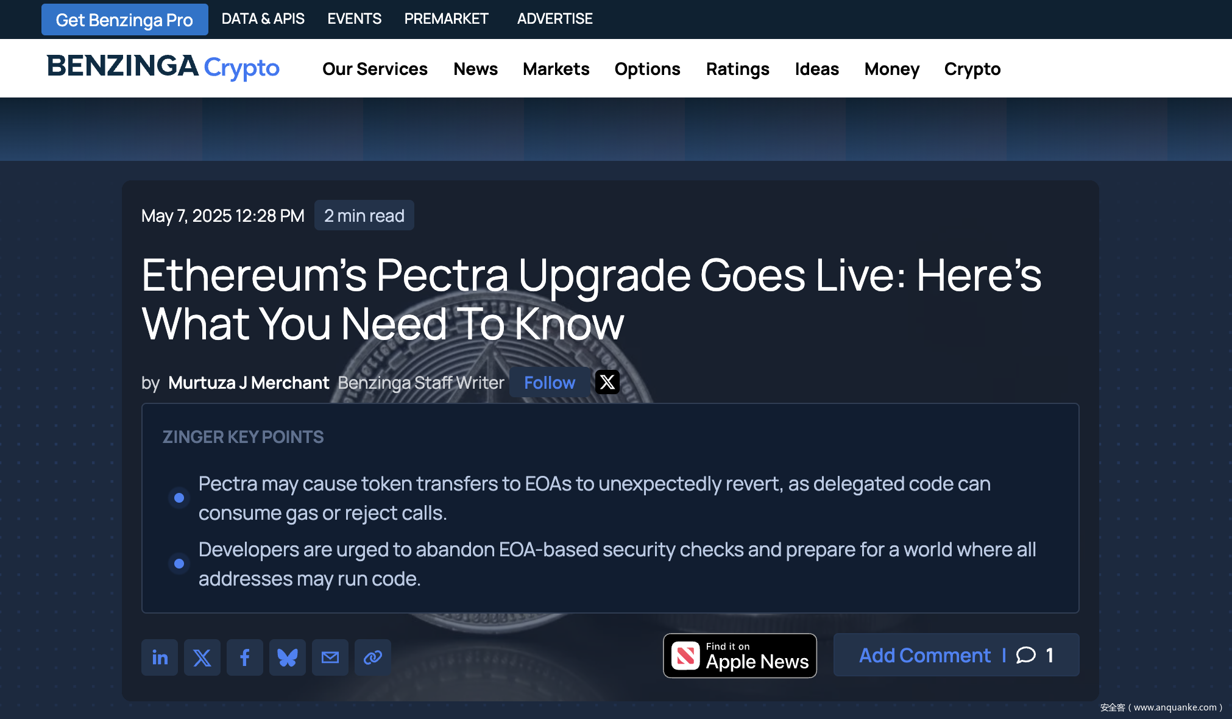Share article via X icon

point(202,657)
